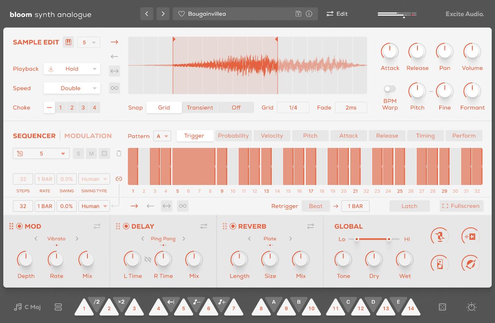Set Snap to Grid
The image size is (495, 323).
coord(164,108)
